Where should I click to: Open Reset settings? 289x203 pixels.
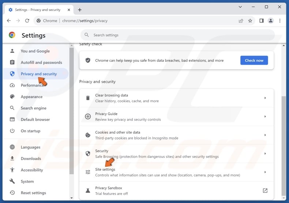coord(35,192)
